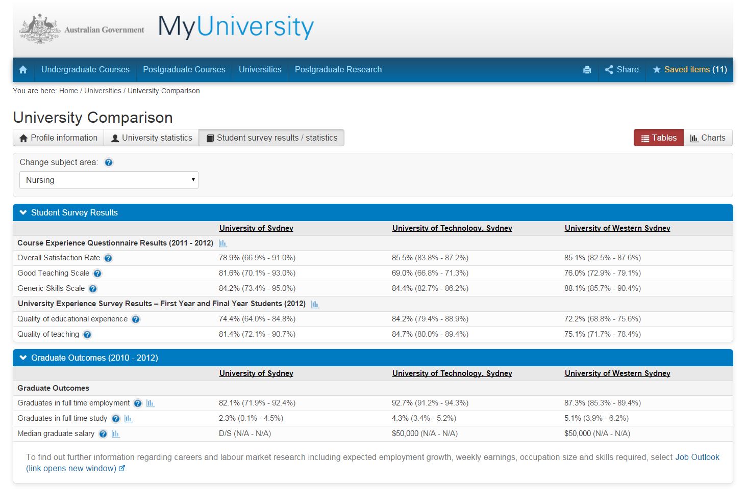This screenshot has width=747, height=489.
Task: Open Postgraduate Courses menu
Action: coord(184,70)
